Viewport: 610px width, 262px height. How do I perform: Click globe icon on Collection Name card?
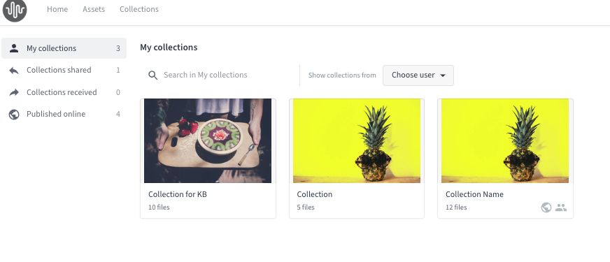546,208
